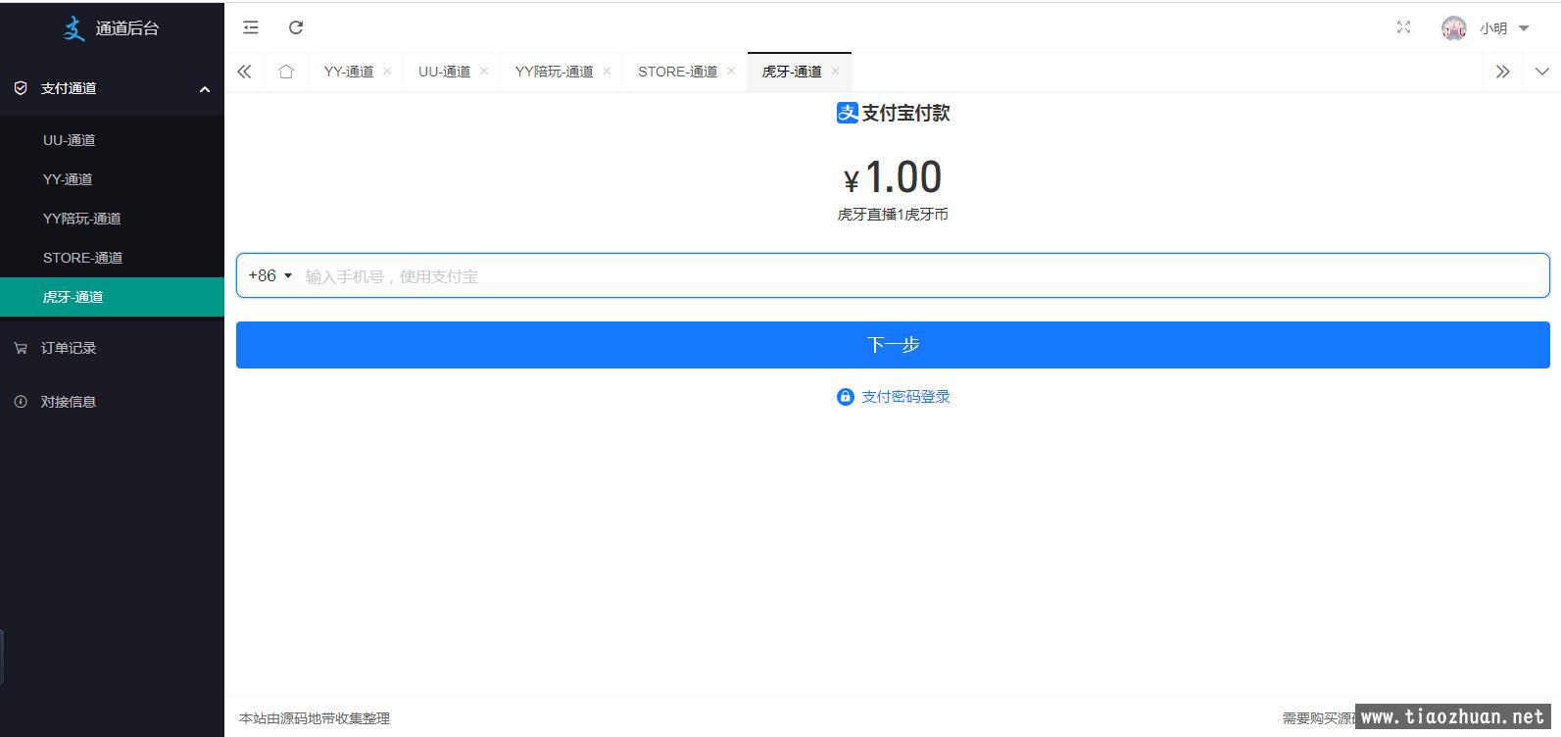Screen dimensions: 1561x737
Task: Select 虎牙-通道 in the sidebar
Action: tap(112, 297)
